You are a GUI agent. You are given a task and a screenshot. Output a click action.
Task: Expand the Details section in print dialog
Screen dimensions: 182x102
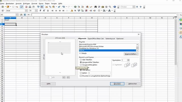tap(80, 53)
